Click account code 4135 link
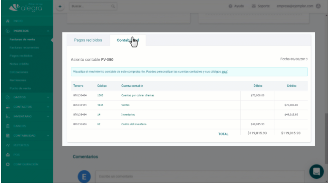Screen dimensions: 330x184 100,105
